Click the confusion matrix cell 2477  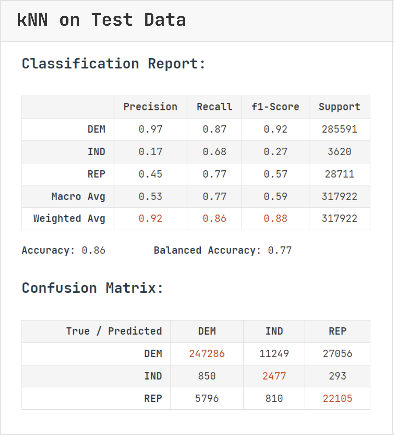[x=274, y=376]
